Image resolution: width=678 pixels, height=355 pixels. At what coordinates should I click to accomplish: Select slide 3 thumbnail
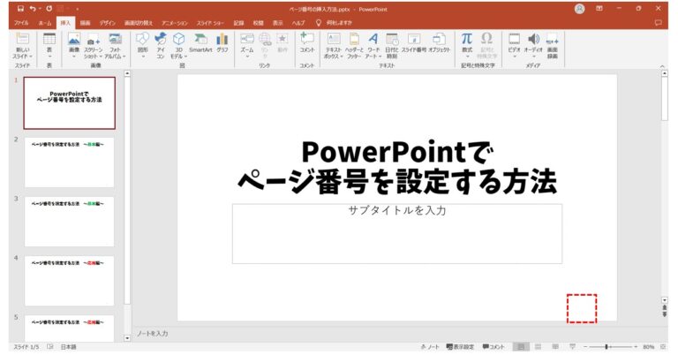69,222
